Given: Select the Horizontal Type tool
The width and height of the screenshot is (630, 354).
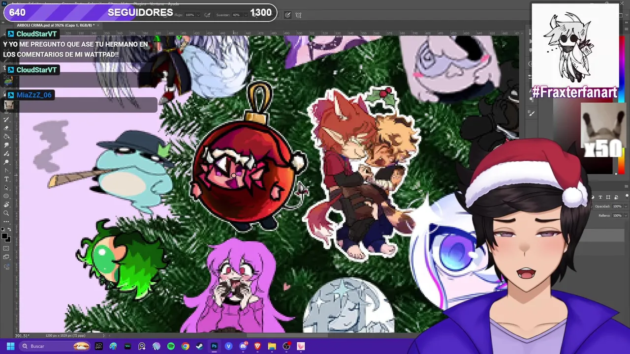Looking at the screenshot, I should pyautogui.click(x=6, y=179).
